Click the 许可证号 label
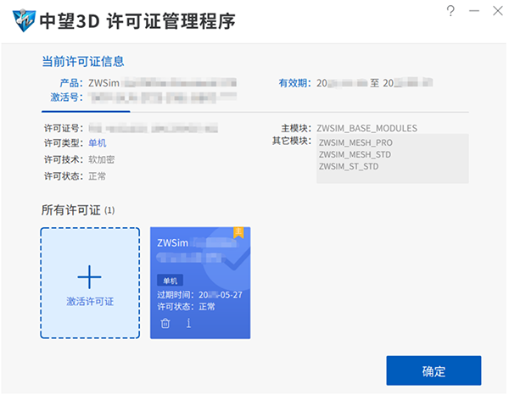509x395 pixels. pos(64,129)
